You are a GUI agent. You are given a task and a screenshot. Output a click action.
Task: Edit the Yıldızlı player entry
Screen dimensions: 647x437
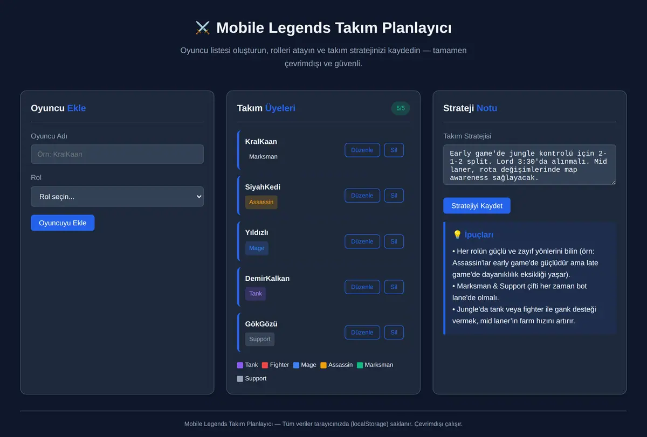[x=362, y=241]
